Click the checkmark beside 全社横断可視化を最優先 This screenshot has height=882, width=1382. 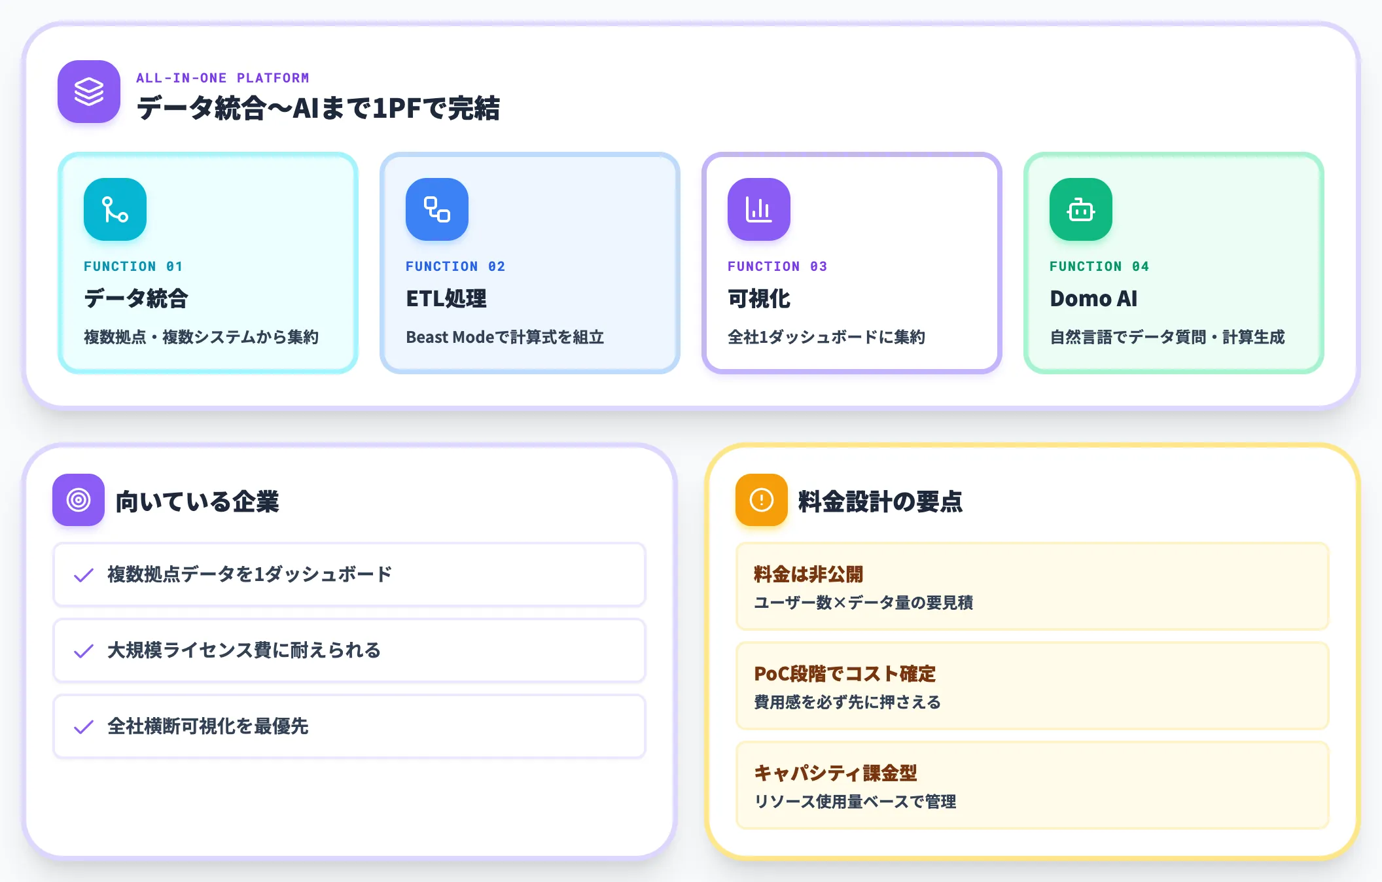point(84,727)
